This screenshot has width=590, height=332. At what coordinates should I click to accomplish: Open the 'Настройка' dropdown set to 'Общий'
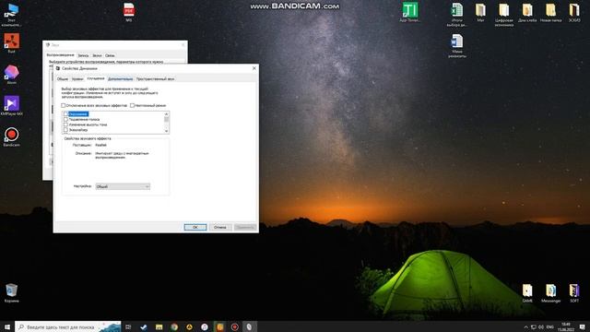tap(123, 186)
